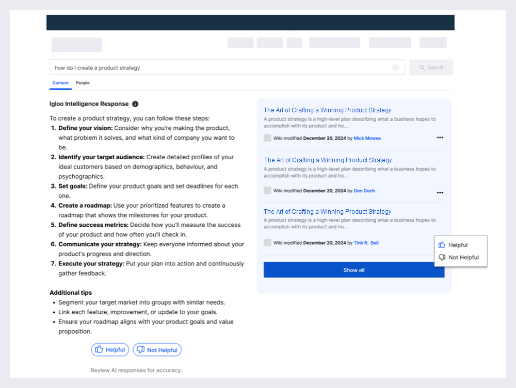516x388 pixels.
Task: Click the Search button with magnifier
Action: click(431, 68)
